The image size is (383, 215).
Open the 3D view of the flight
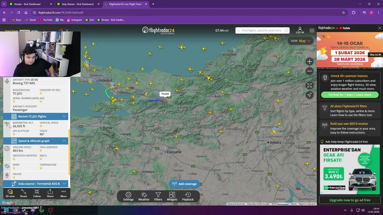(10, 193)
